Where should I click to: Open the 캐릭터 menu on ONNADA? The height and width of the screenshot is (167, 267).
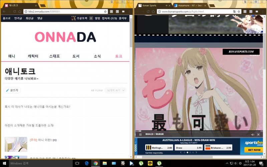(33, 56)
